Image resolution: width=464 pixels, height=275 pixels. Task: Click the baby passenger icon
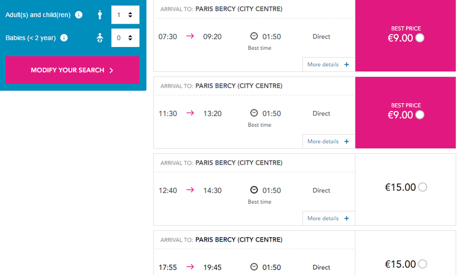coord(100,38)
